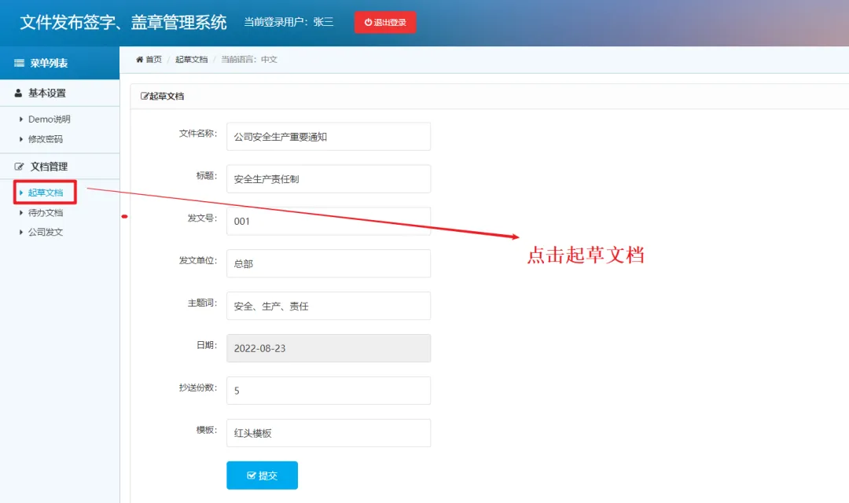The height and width of the screenshot is (503, 849).
Task: Click the 退出登录 logout button
Action: pyautogui.click(x=384, y=22)
